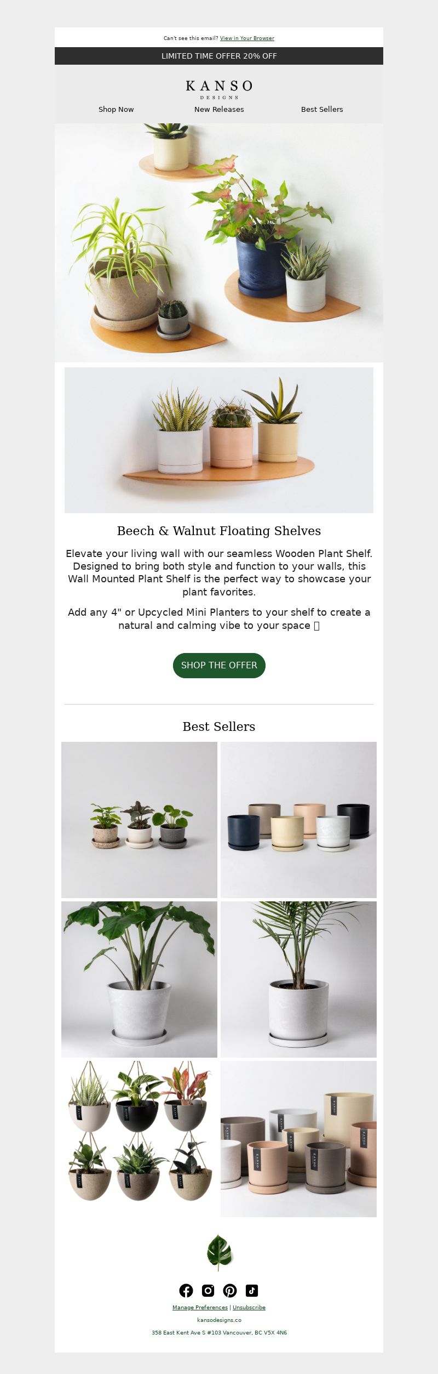Viewport: 438px width, 1374px height.
Task: Open the TikTok social icon
Action: click(x=252, y=1290)
